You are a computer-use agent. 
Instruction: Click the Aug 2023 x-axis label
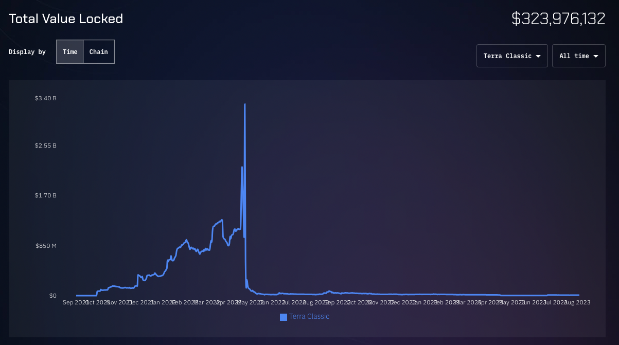point(577,302)
